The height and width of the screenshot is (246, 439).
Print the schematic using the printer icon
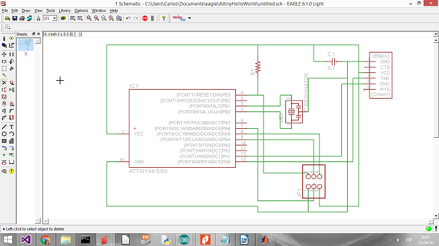(x=22, y=18)
